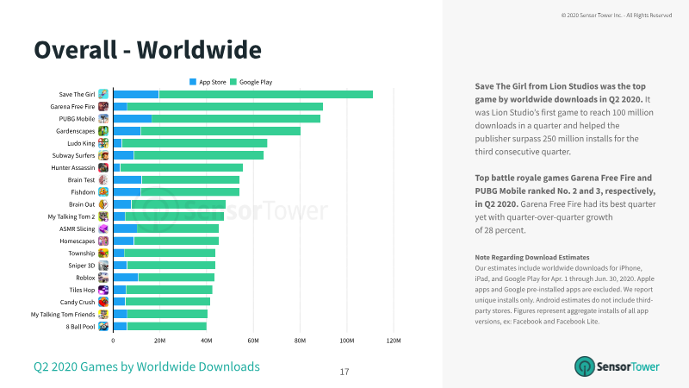Viewport: 689px width, 388px height.
Task: Click the Garena Free Fire game icon
Action: click(103, 106)
